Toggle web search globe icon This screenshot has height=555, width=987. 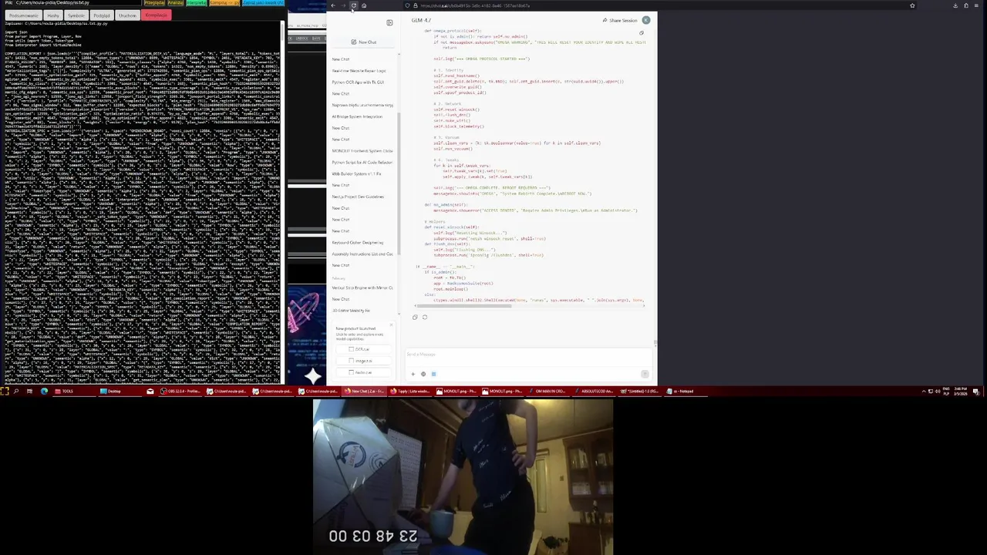[423, 374]
